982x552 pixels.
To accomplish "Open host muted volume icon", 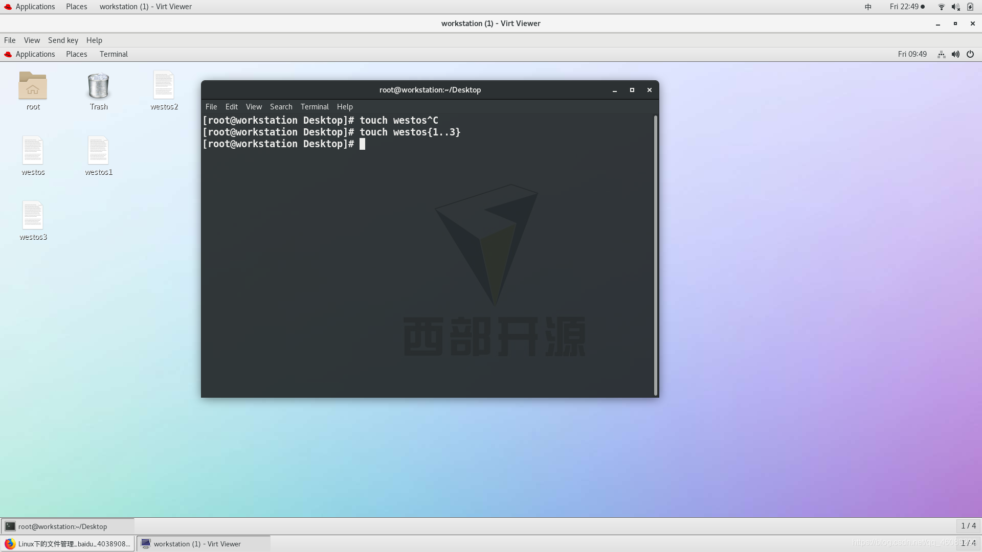I will click(x=955, y=7).
